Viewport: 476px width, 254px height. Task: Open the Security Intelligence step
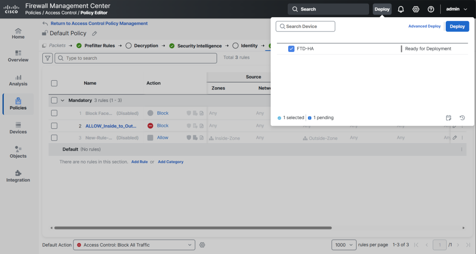(x=199, y=46)
